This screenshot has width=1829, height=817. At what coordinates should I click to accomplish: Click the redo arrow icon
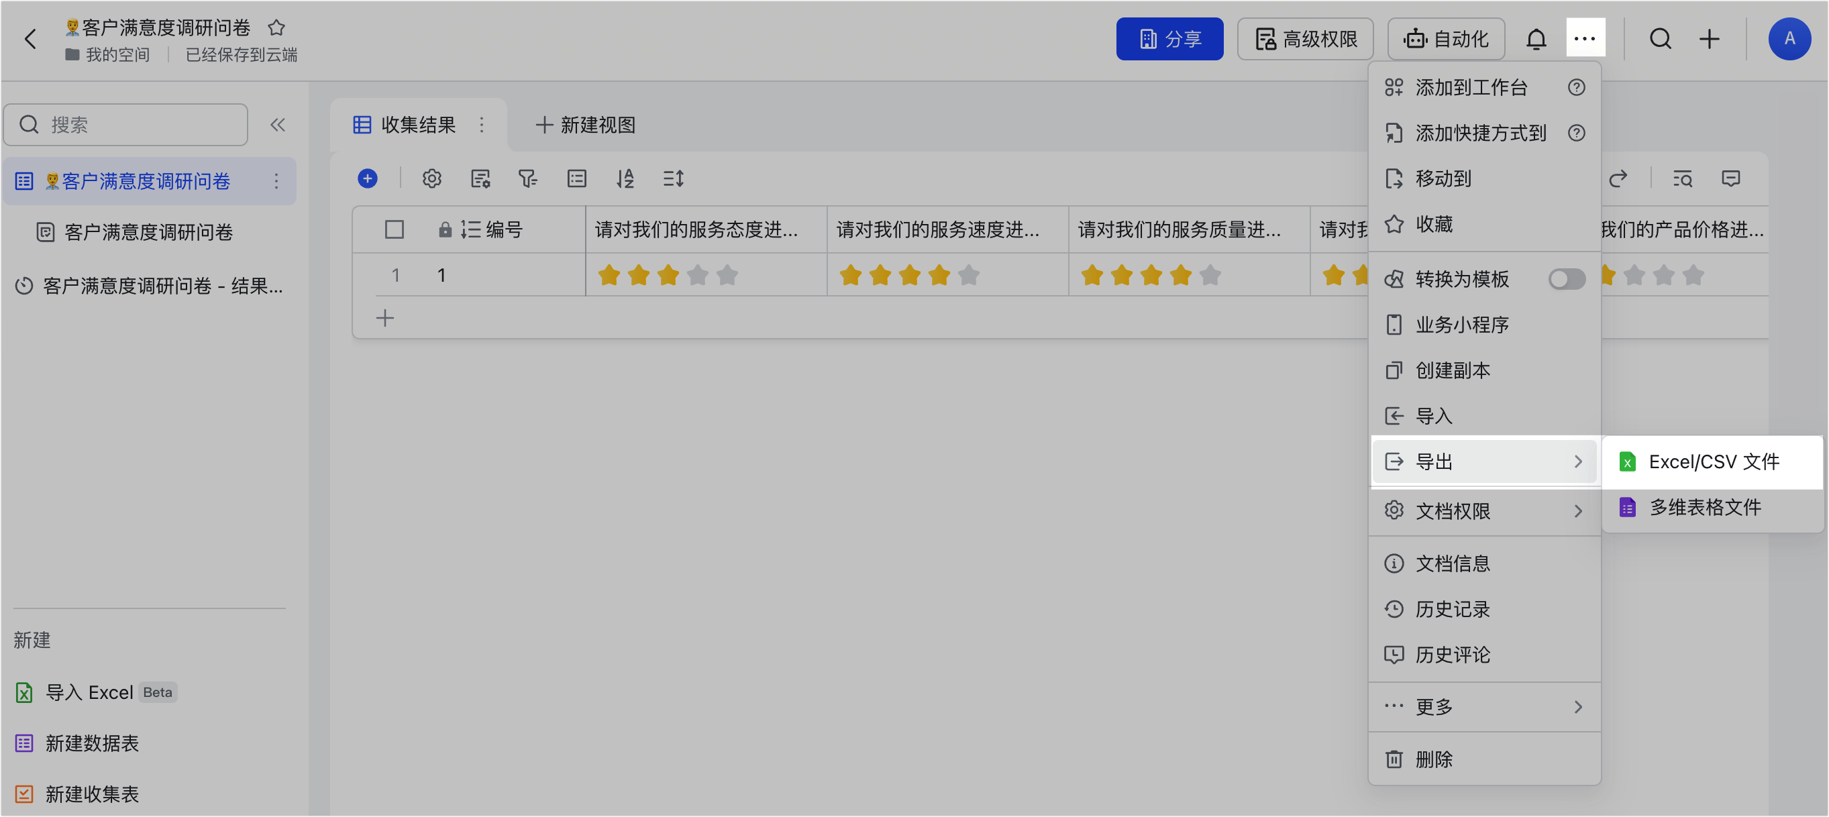coord(1618,179)
